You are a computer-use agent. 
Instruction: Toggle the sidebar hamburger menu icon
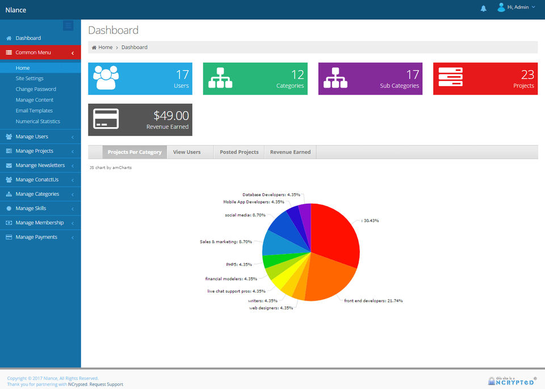click(x=68, y=26)
